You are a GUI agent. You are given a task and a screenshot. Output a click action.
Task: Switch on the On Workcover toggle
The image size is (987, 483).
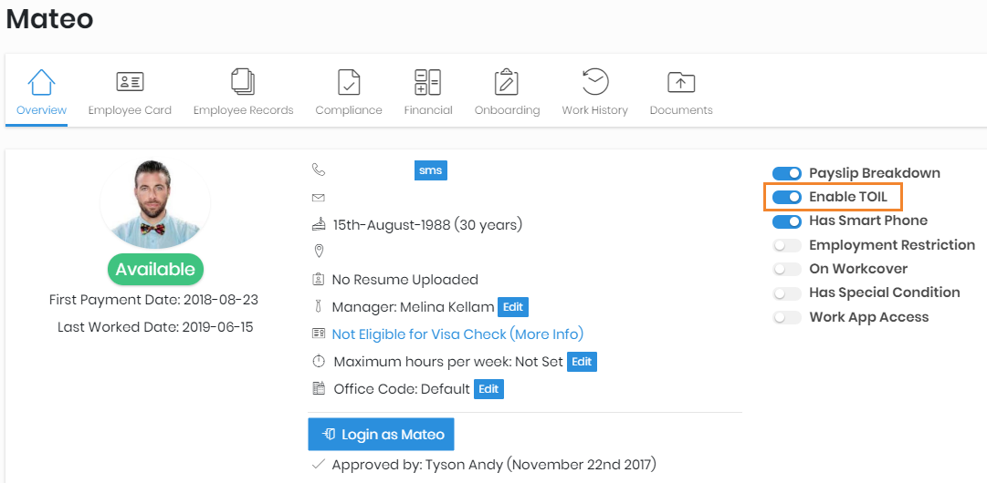(x=786, y=269)
